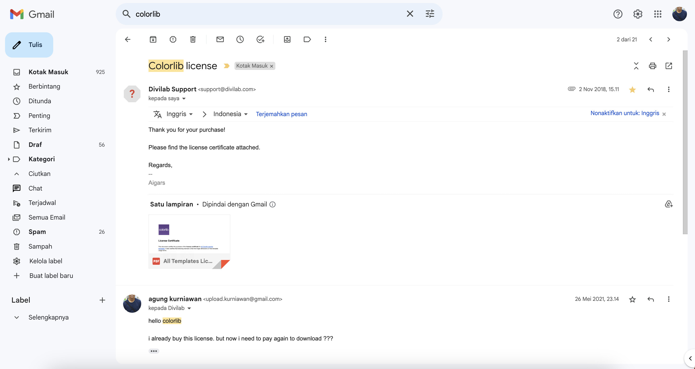Click the colorlib search input field

(x=267, y=14)
